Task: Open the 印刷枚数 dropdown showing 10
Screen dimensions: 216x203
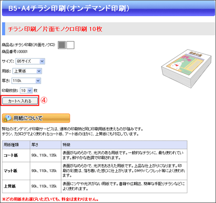Action: pos(26,91)
